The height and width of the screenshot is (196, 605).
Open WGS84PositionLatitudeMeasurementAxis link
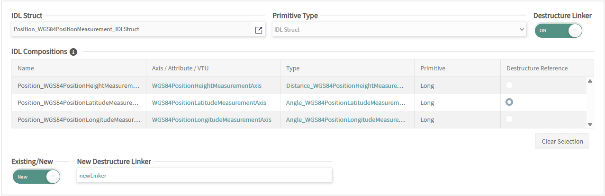[209, 102]
